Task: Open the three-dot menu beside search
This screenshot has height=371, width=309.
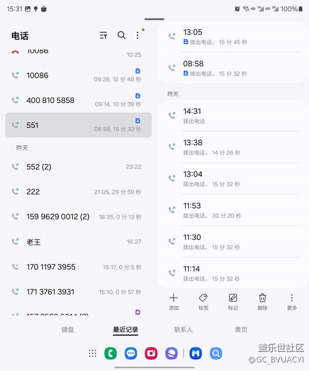Action: click(x=137, y=35)
